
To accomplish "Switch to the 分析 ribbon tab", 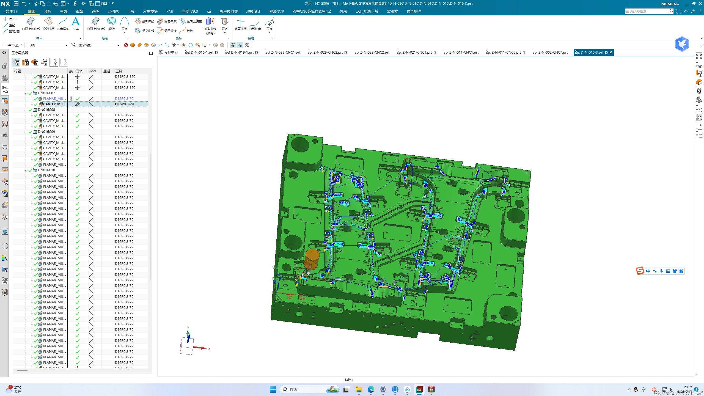I will pyautogui.click(x=48, y=11).
